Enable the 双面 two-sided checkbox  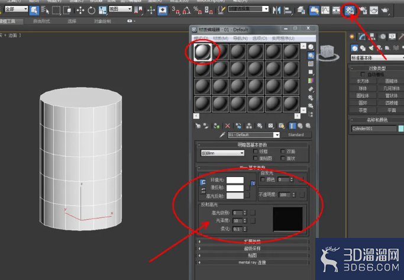(283, 152)
